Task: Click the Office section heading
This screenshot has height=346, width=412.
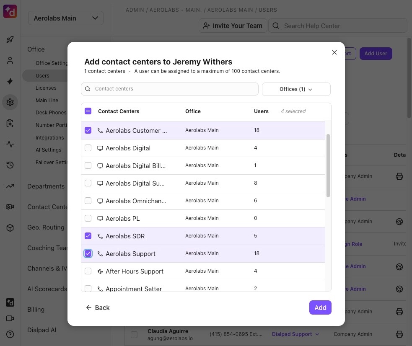Action: tap(36, 49)
